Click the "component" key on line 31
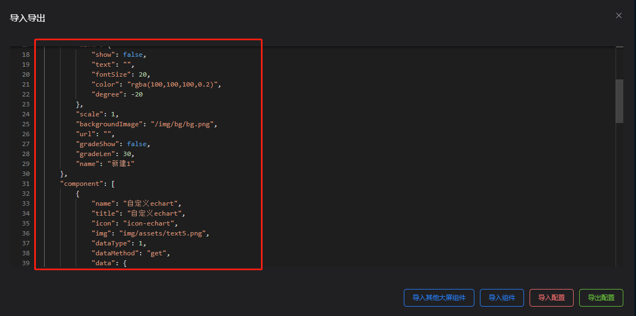Screen dimensions: 636x316 tap(81, 184)
